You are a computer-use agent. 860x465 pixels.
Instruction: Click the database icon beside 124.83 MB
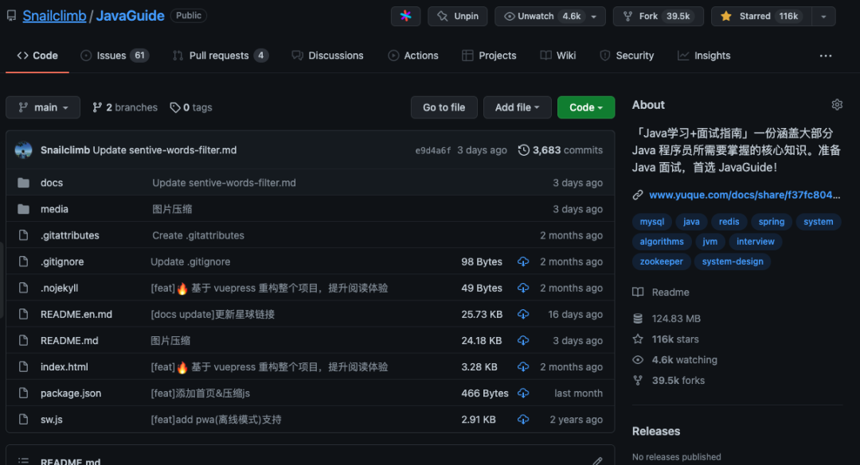click(638, 319)
